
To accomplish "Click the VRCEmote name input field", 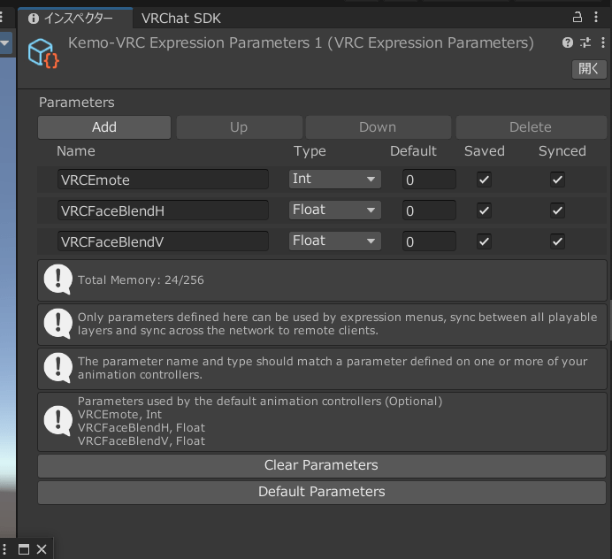I will pyautogui.click(x=163, y=180).
